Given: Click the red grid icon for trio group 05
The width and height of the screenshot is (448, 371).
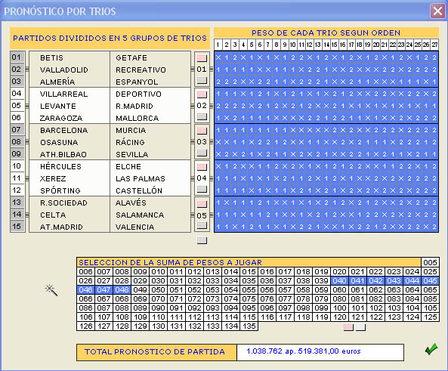Looking at the screenshot, I should coord(202,204).
